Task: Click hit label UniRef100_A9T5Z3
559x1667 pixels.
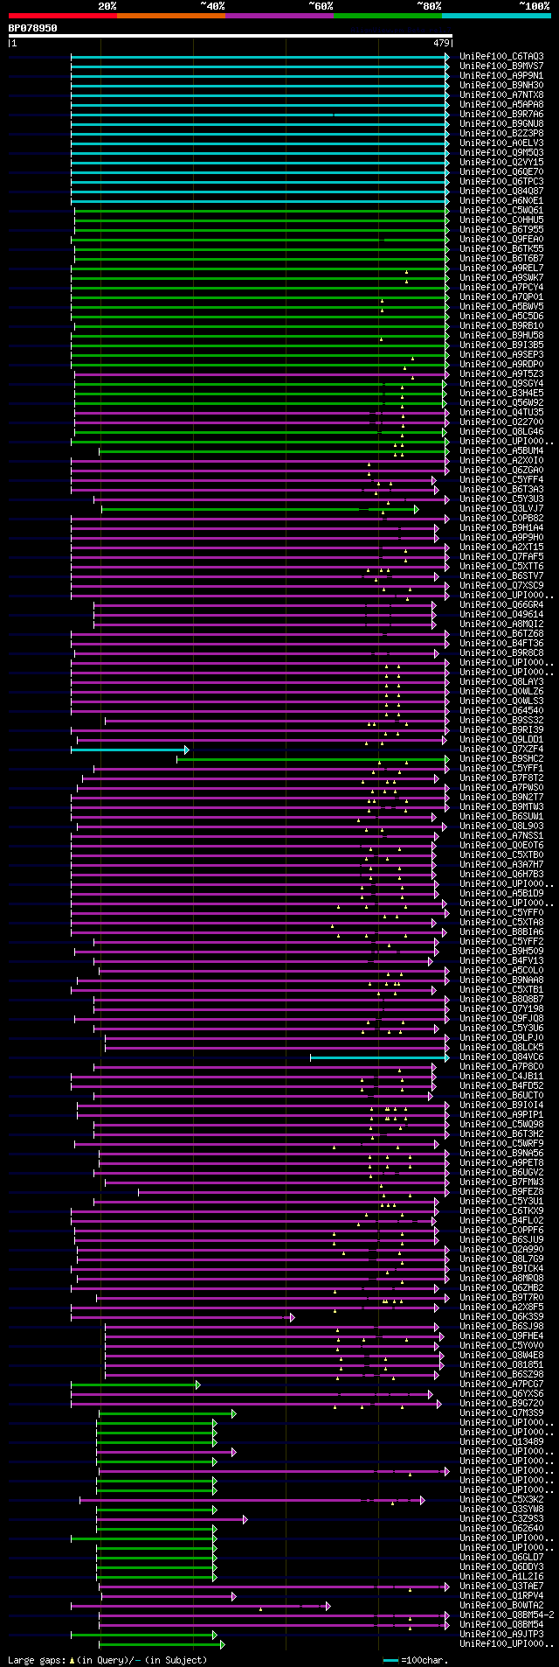Action: [501, 374]
